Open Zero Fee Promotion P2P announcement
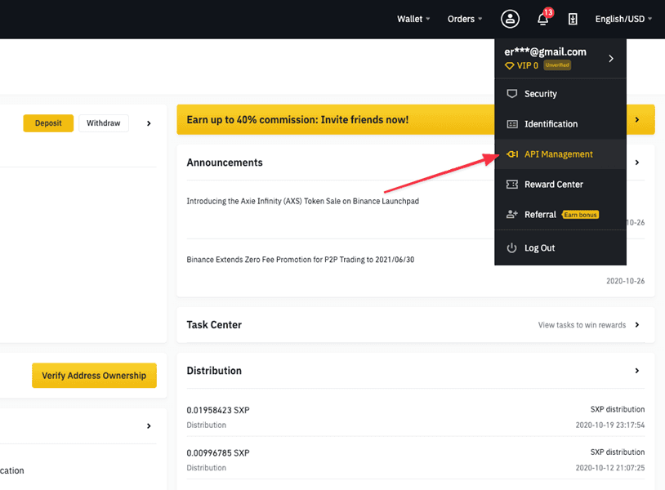 point(301,260)
